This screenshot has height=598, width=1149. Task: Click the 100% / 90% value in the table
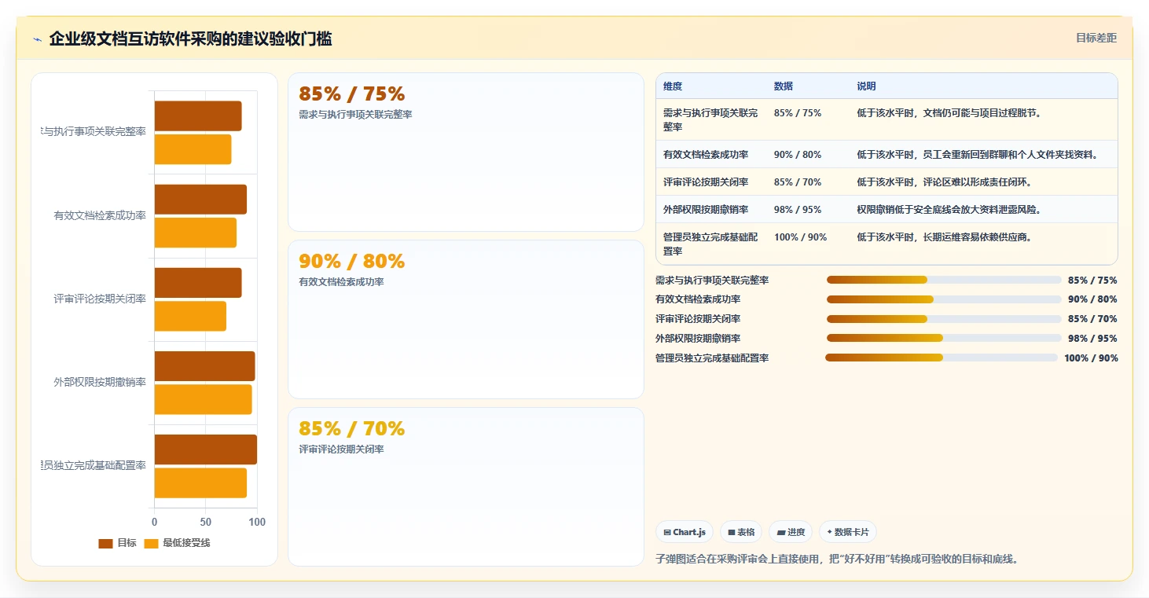point(801,237)
